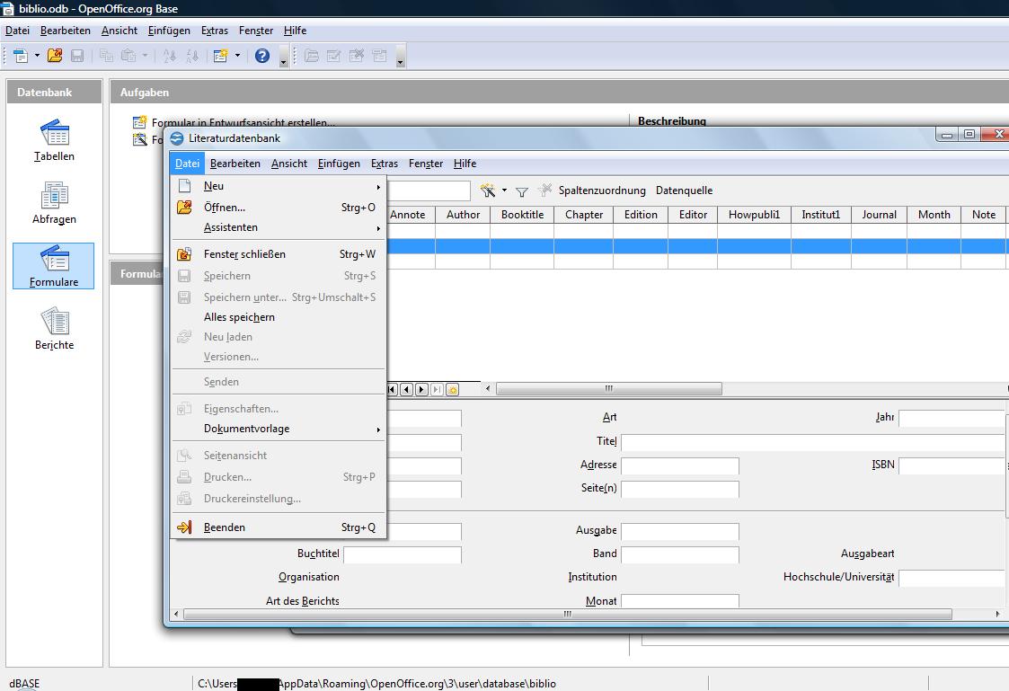1009x691 pixels.
Task: Choose Beenden from the Datei menu
Action: coord(225,527)
